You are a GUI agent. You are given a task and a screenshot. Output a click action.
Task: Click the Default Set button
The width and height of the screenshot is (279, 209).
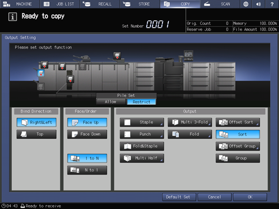[x=179, y=197]
